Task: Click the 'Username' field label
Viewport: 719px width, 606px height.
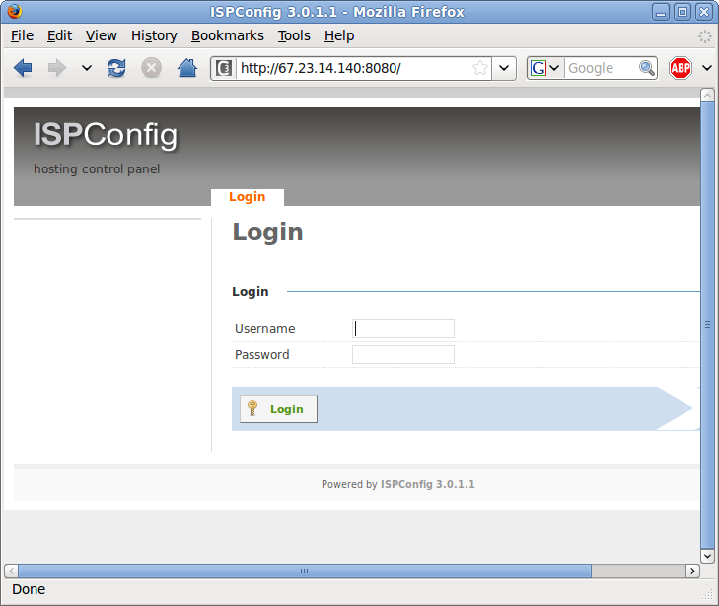Action: coord(264,329)
